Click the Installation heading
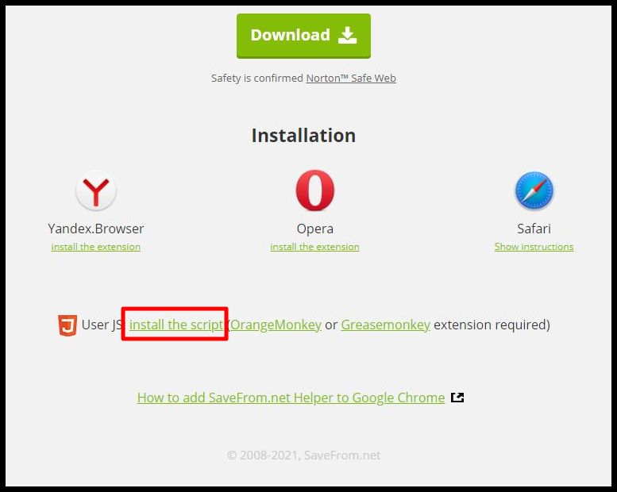617x492 pixels. [x=303, y=136]
